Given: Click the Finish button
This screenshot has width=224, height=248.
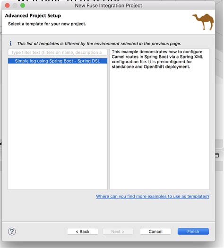Looking at the screenshot, I should coord(193,231).
